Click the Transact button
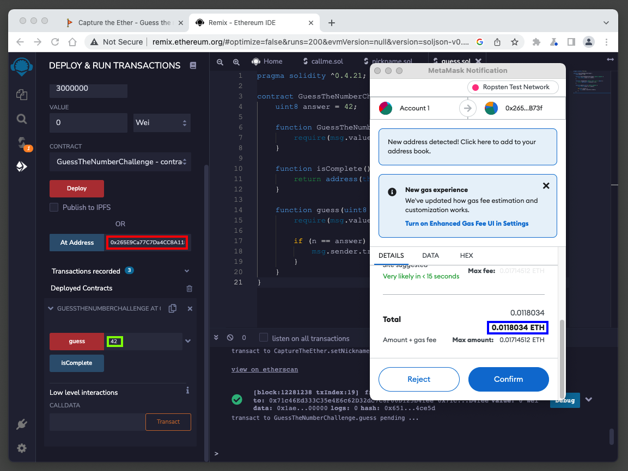This screenshot has width=628, height=471. click(168, 422)
